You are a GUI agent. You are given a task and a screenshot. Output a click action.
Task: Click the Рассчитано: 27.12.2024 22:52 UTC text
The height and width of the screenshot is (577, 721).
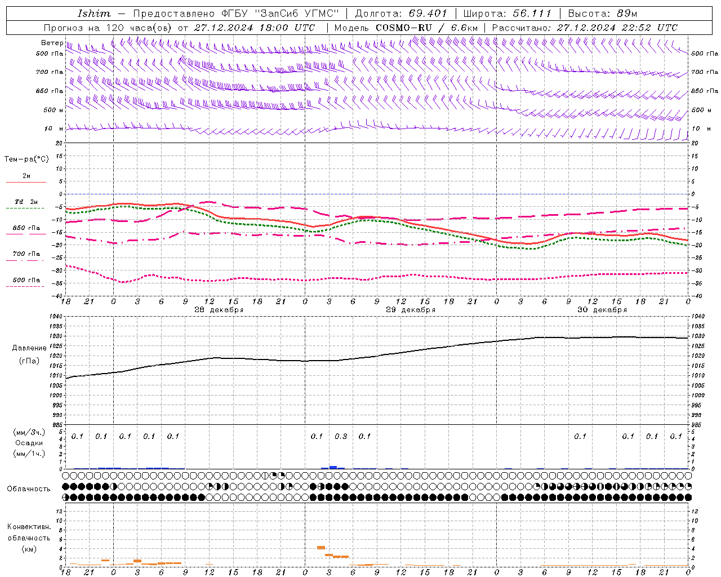[x=585, y=28]
